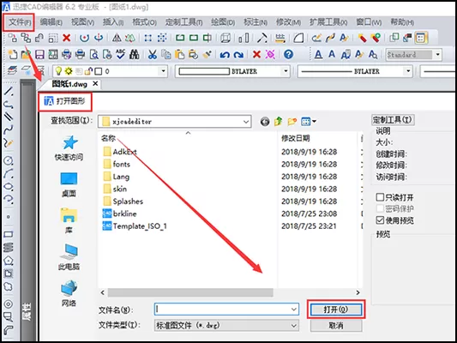Image resolution: width=457 pixels, height=343 pixels.
Task: Go to 桌面 in places sidebar
Action: pyautogui.click(x=69, y=184)
